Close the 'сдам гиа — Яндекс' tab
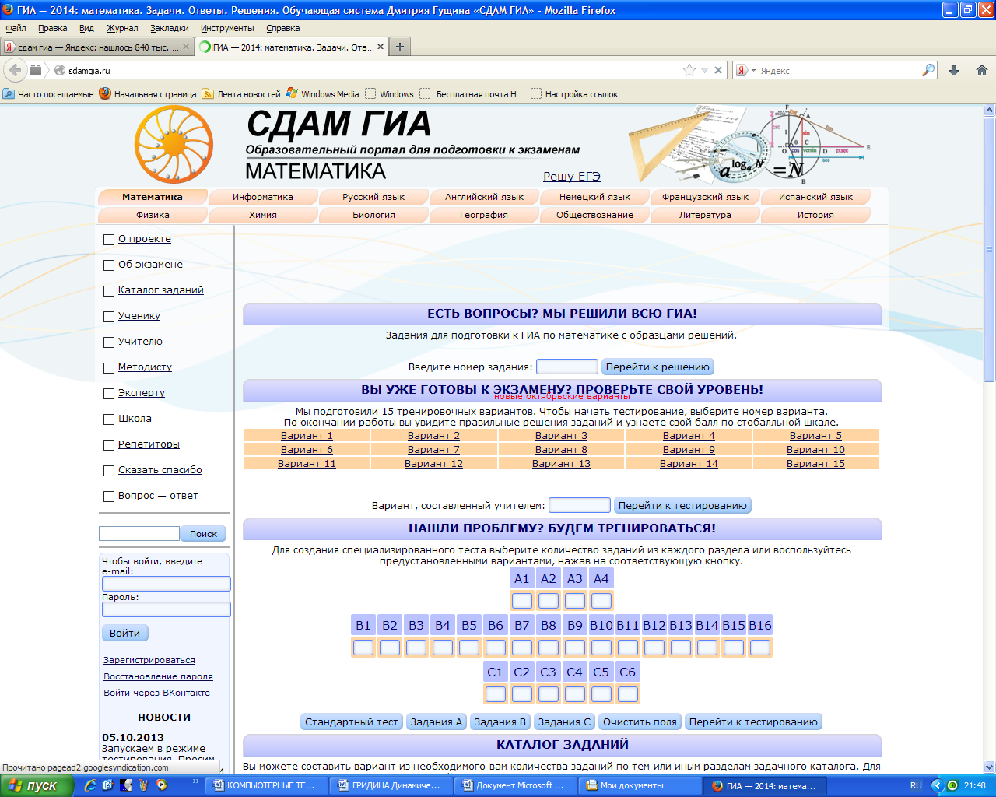 tap(186, 47)
